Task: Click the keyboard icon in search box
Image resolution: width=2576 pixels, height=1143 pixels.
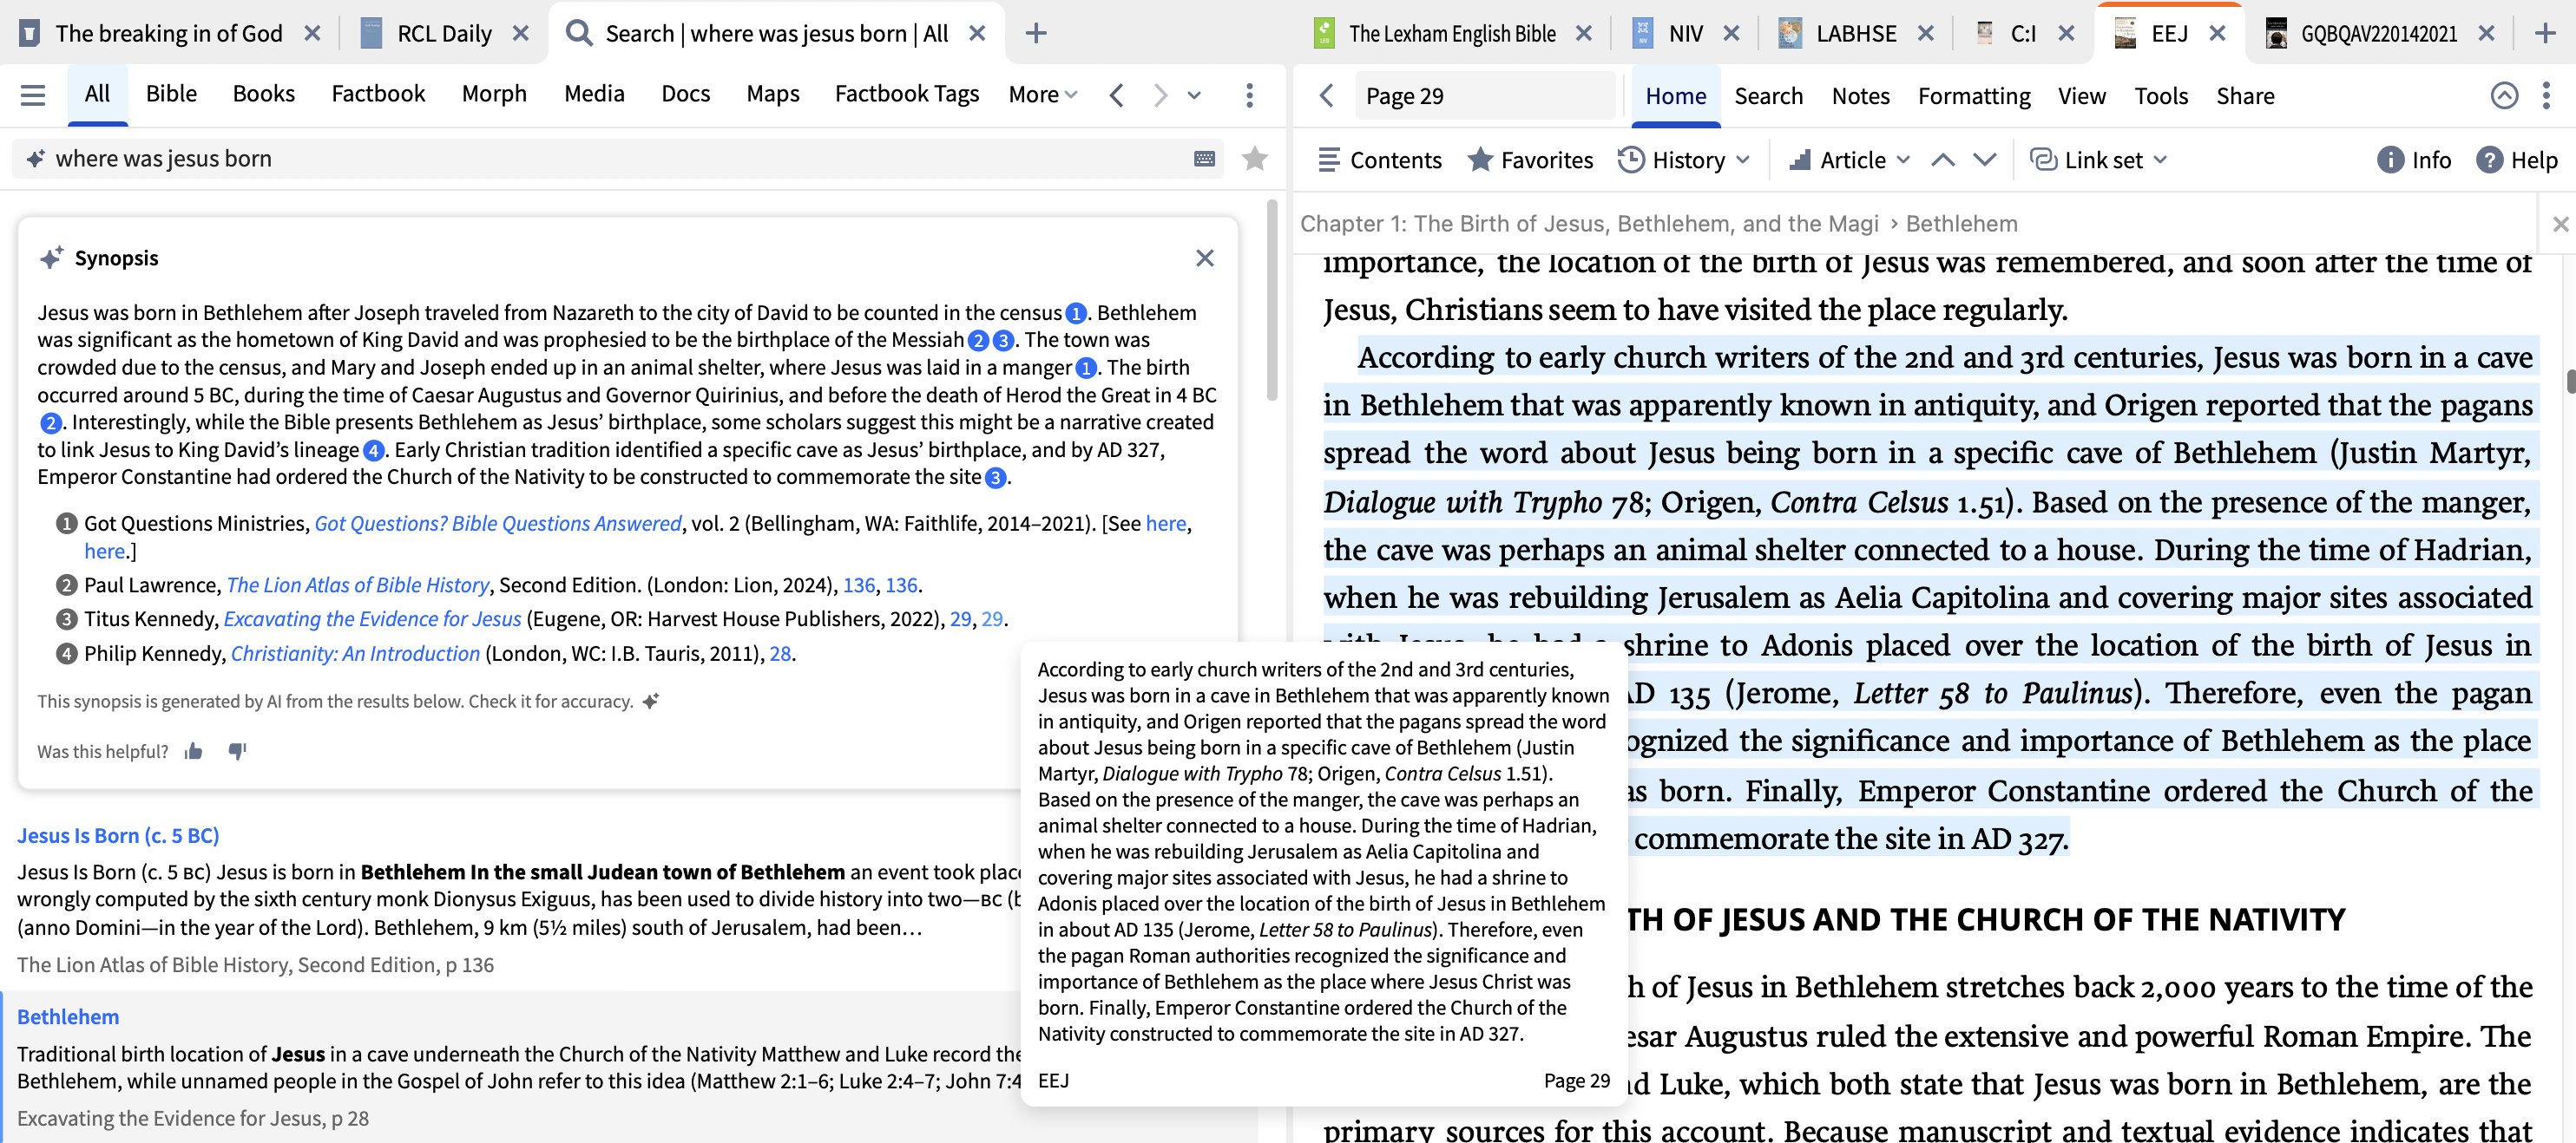Action: point(1204,159)
